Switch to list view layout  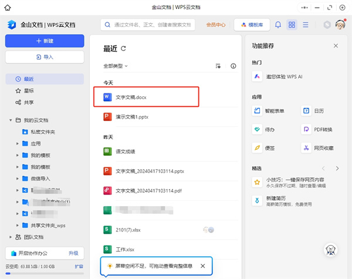pyautogui.click(x=305, y=25)
